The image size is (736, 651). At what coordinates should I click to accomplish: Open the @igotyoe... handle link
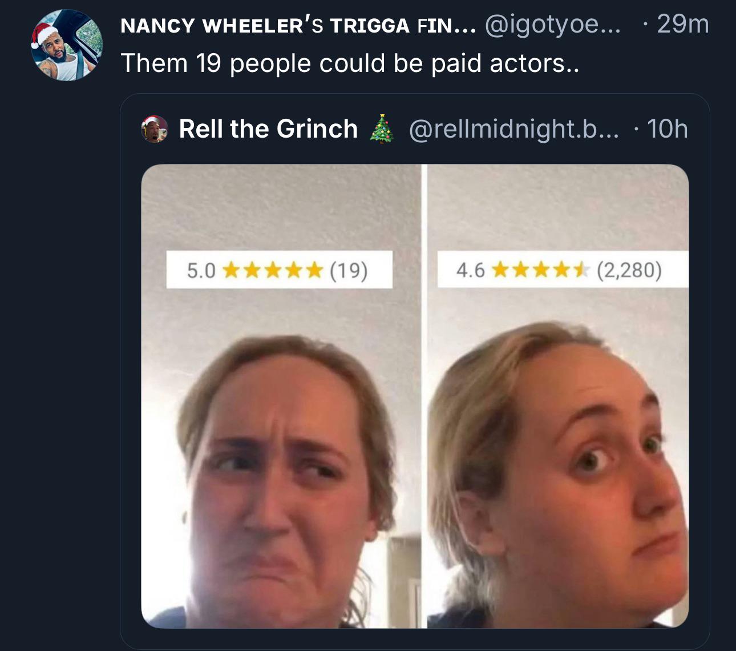[552, 25]
